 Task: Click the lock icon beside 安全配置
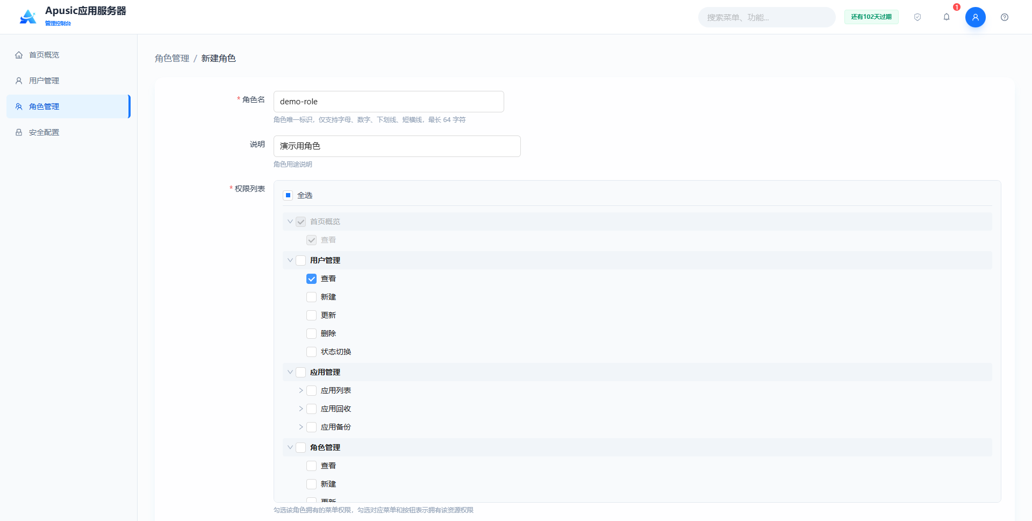19,132
